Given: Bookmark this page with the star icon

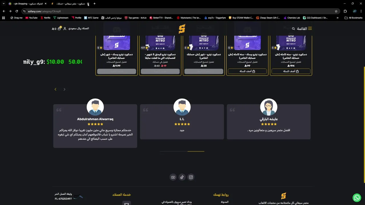Looking at the screenshot, I should (x=336, y=11).
